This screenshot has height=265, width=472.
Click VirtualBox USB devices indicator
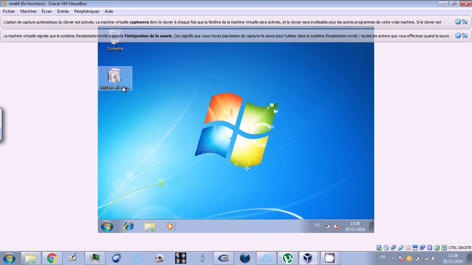pos(400,248)
